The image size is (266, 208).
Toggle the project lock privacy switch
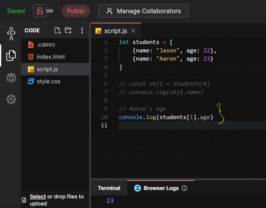[x=43, y=11]
